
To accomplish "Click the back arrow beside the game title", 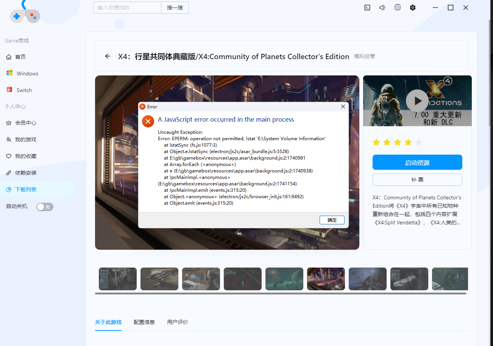I will pos(108,56).
